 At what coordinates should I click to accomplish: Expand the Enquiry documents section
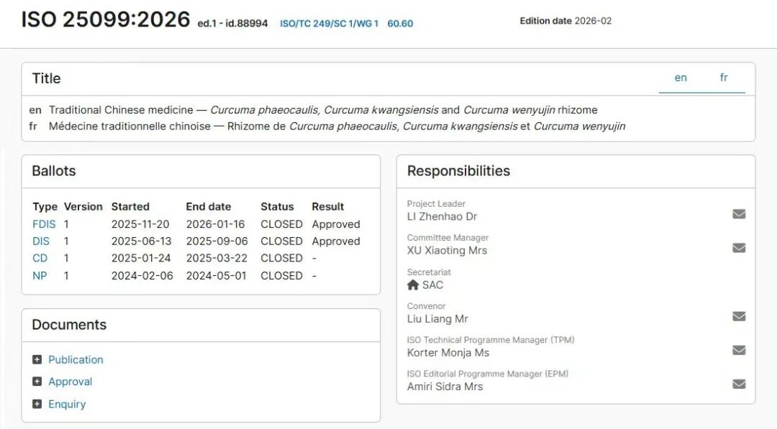(37, 404)
